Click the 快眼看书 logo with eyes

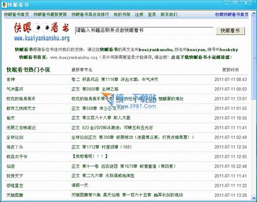coord(42,32)
